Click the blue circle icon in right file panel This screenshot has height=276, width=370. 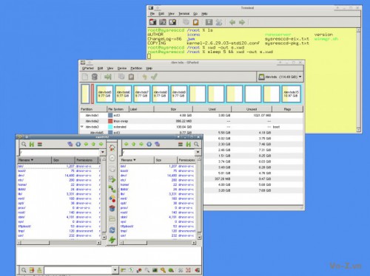[149, 144]
